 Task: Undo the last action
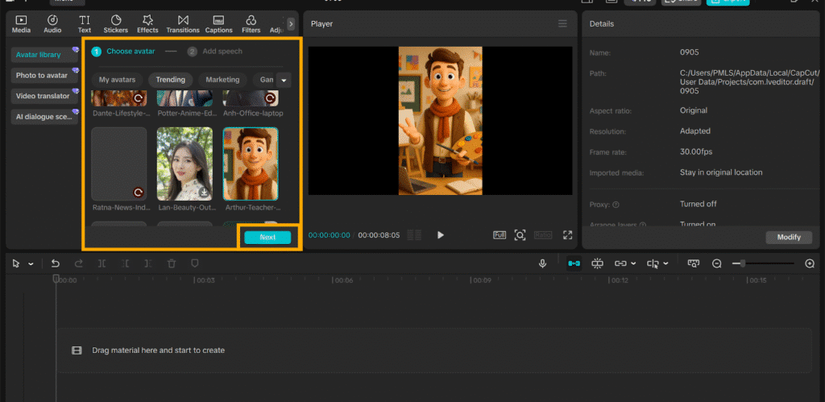pyautogui.click(x=56, y=263)
